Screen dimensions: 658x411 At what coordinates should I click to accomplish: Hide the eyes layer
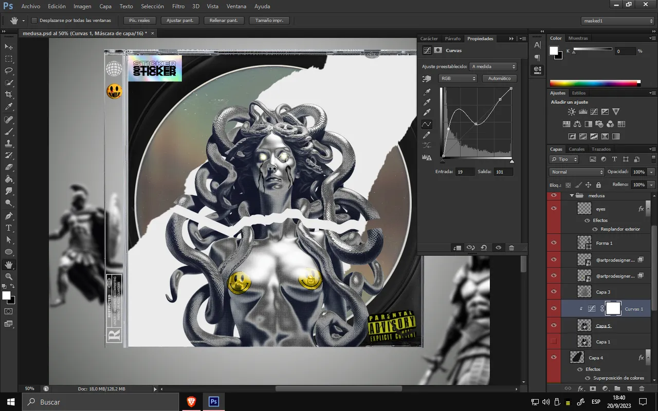tap(554, 209)
